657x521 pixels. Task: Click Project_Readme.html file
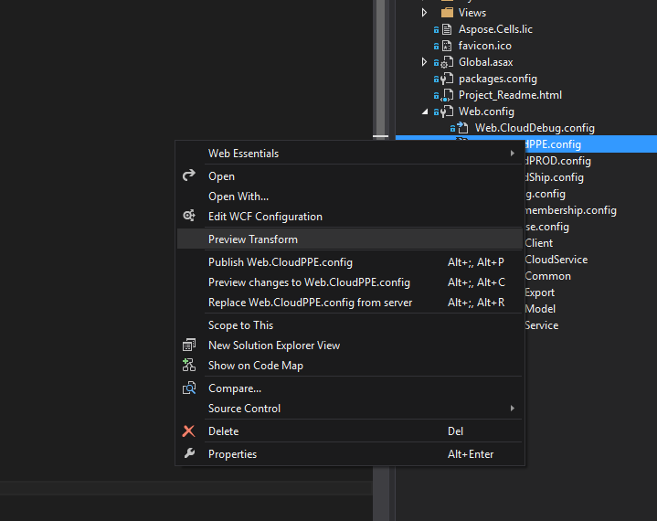point(510,95)
